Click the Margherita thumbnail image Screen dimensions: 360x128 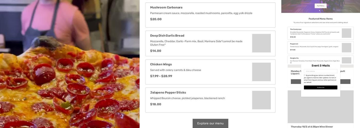pyautogui.click(x=346, y=60)
